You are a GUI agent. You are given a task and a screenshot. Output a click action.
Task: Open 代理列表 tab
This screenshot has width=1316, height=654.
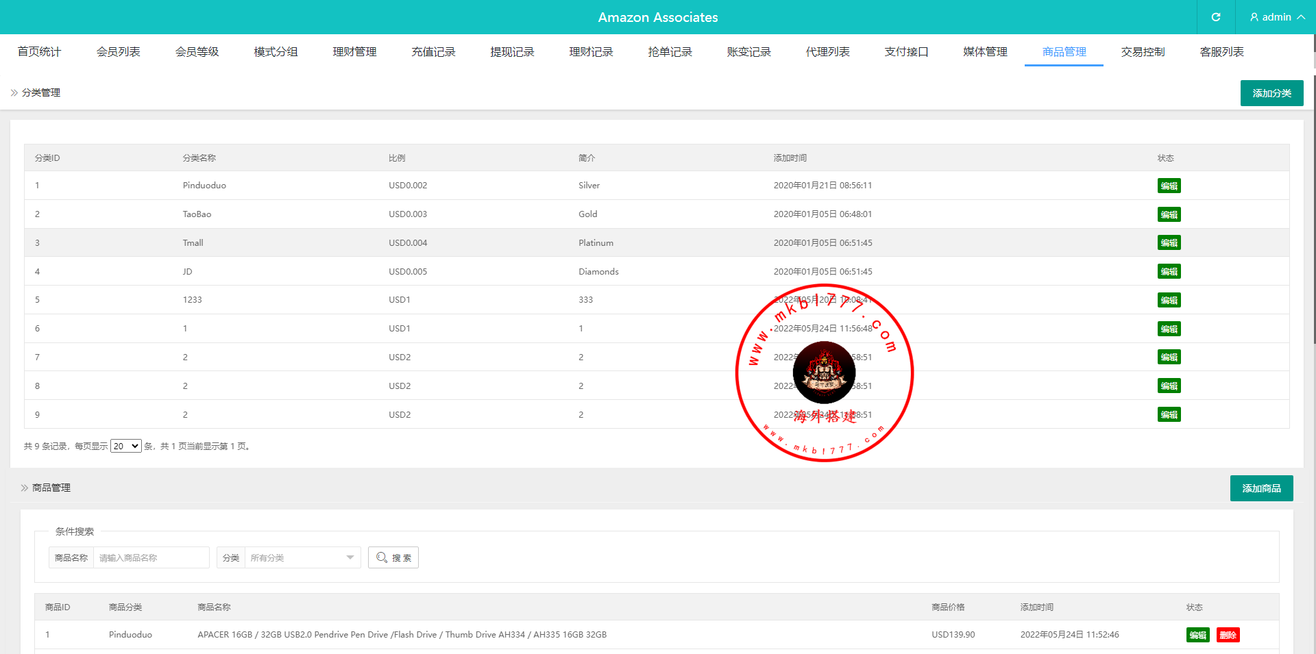click(x=827, y=51)
